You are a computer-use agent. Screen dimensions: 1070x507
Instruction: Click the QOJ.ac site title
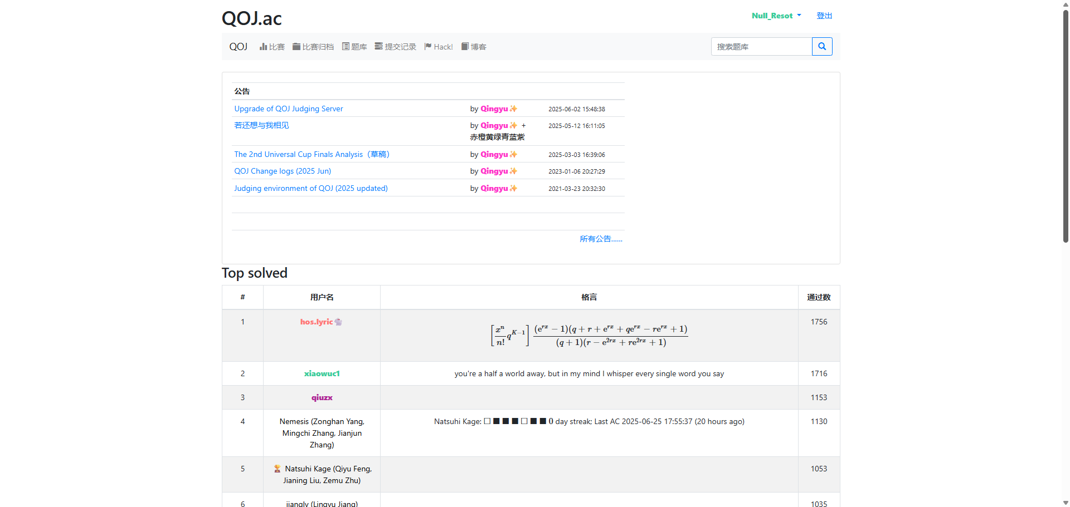(252, 18)
